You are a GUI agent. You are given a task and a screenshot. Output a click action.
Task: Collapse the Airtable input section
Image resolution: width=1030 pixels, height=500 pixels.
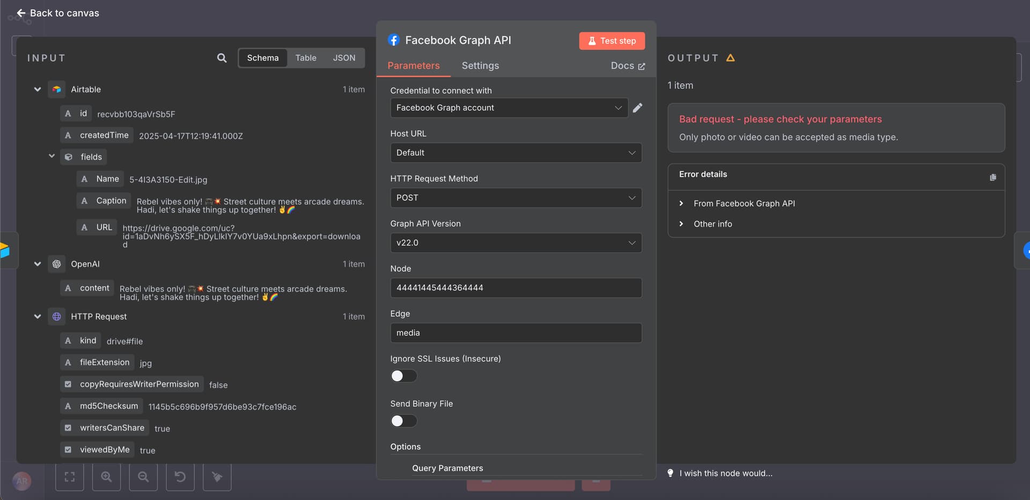[38, 89]
